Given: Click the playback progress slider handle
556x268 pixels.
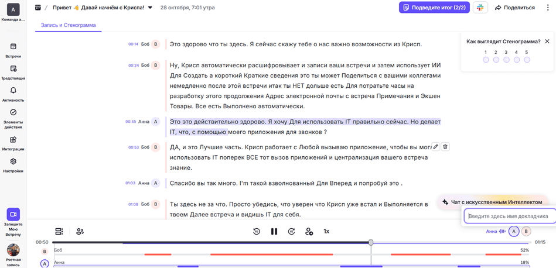Looking at the screenshot, I should click(x=371, y=242).
